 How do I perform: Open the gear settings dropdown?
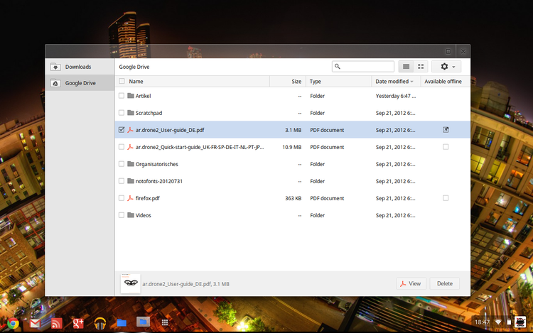447,67
